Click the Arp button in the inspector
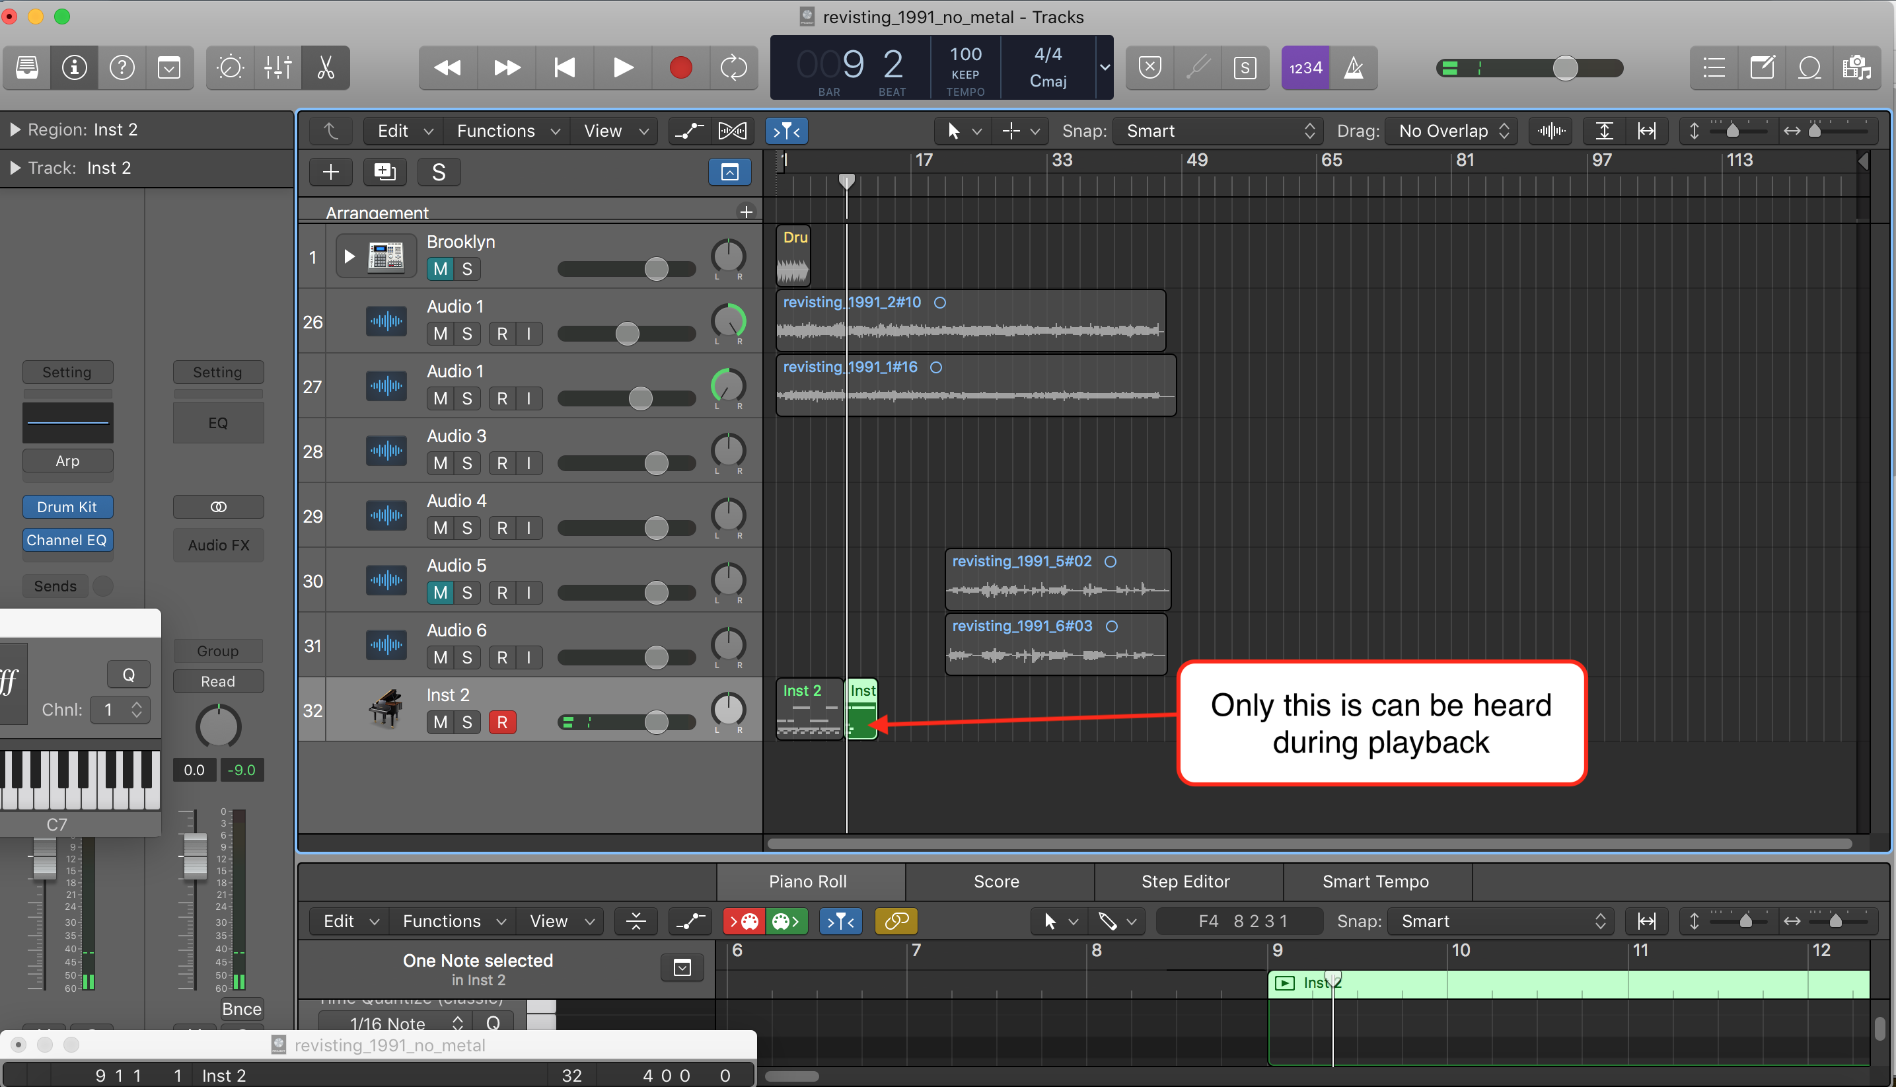This screenshot has width=1896, height=1087. click(67, 461)
